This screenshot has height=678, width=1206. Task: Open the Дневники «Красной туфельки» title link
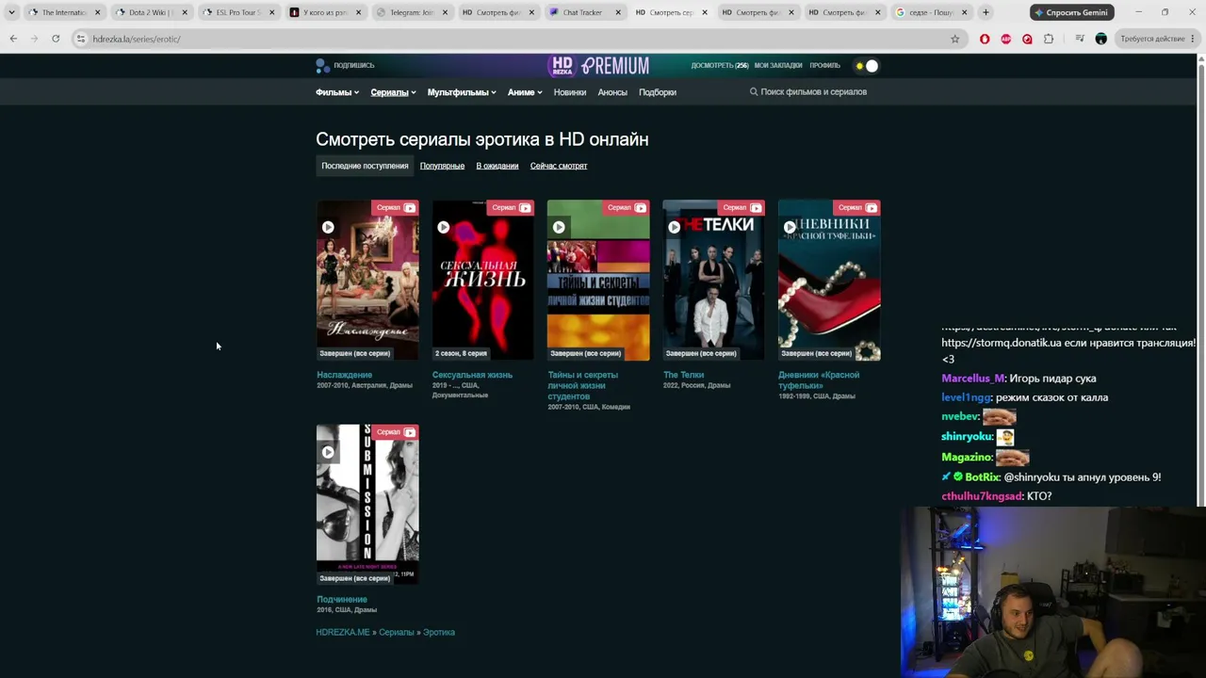[819, 380]
